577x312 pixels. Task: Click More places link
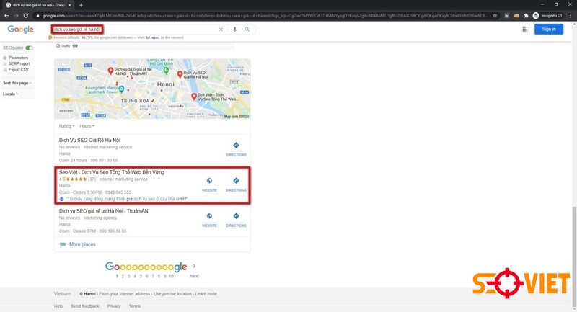click(82, 244)
